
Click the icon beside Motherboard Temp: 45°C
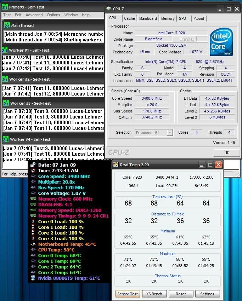coord(33,244)
